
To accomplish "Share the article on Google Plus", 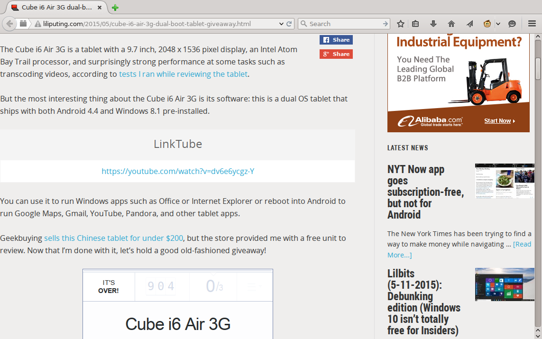I will click(x=336, y=54).
